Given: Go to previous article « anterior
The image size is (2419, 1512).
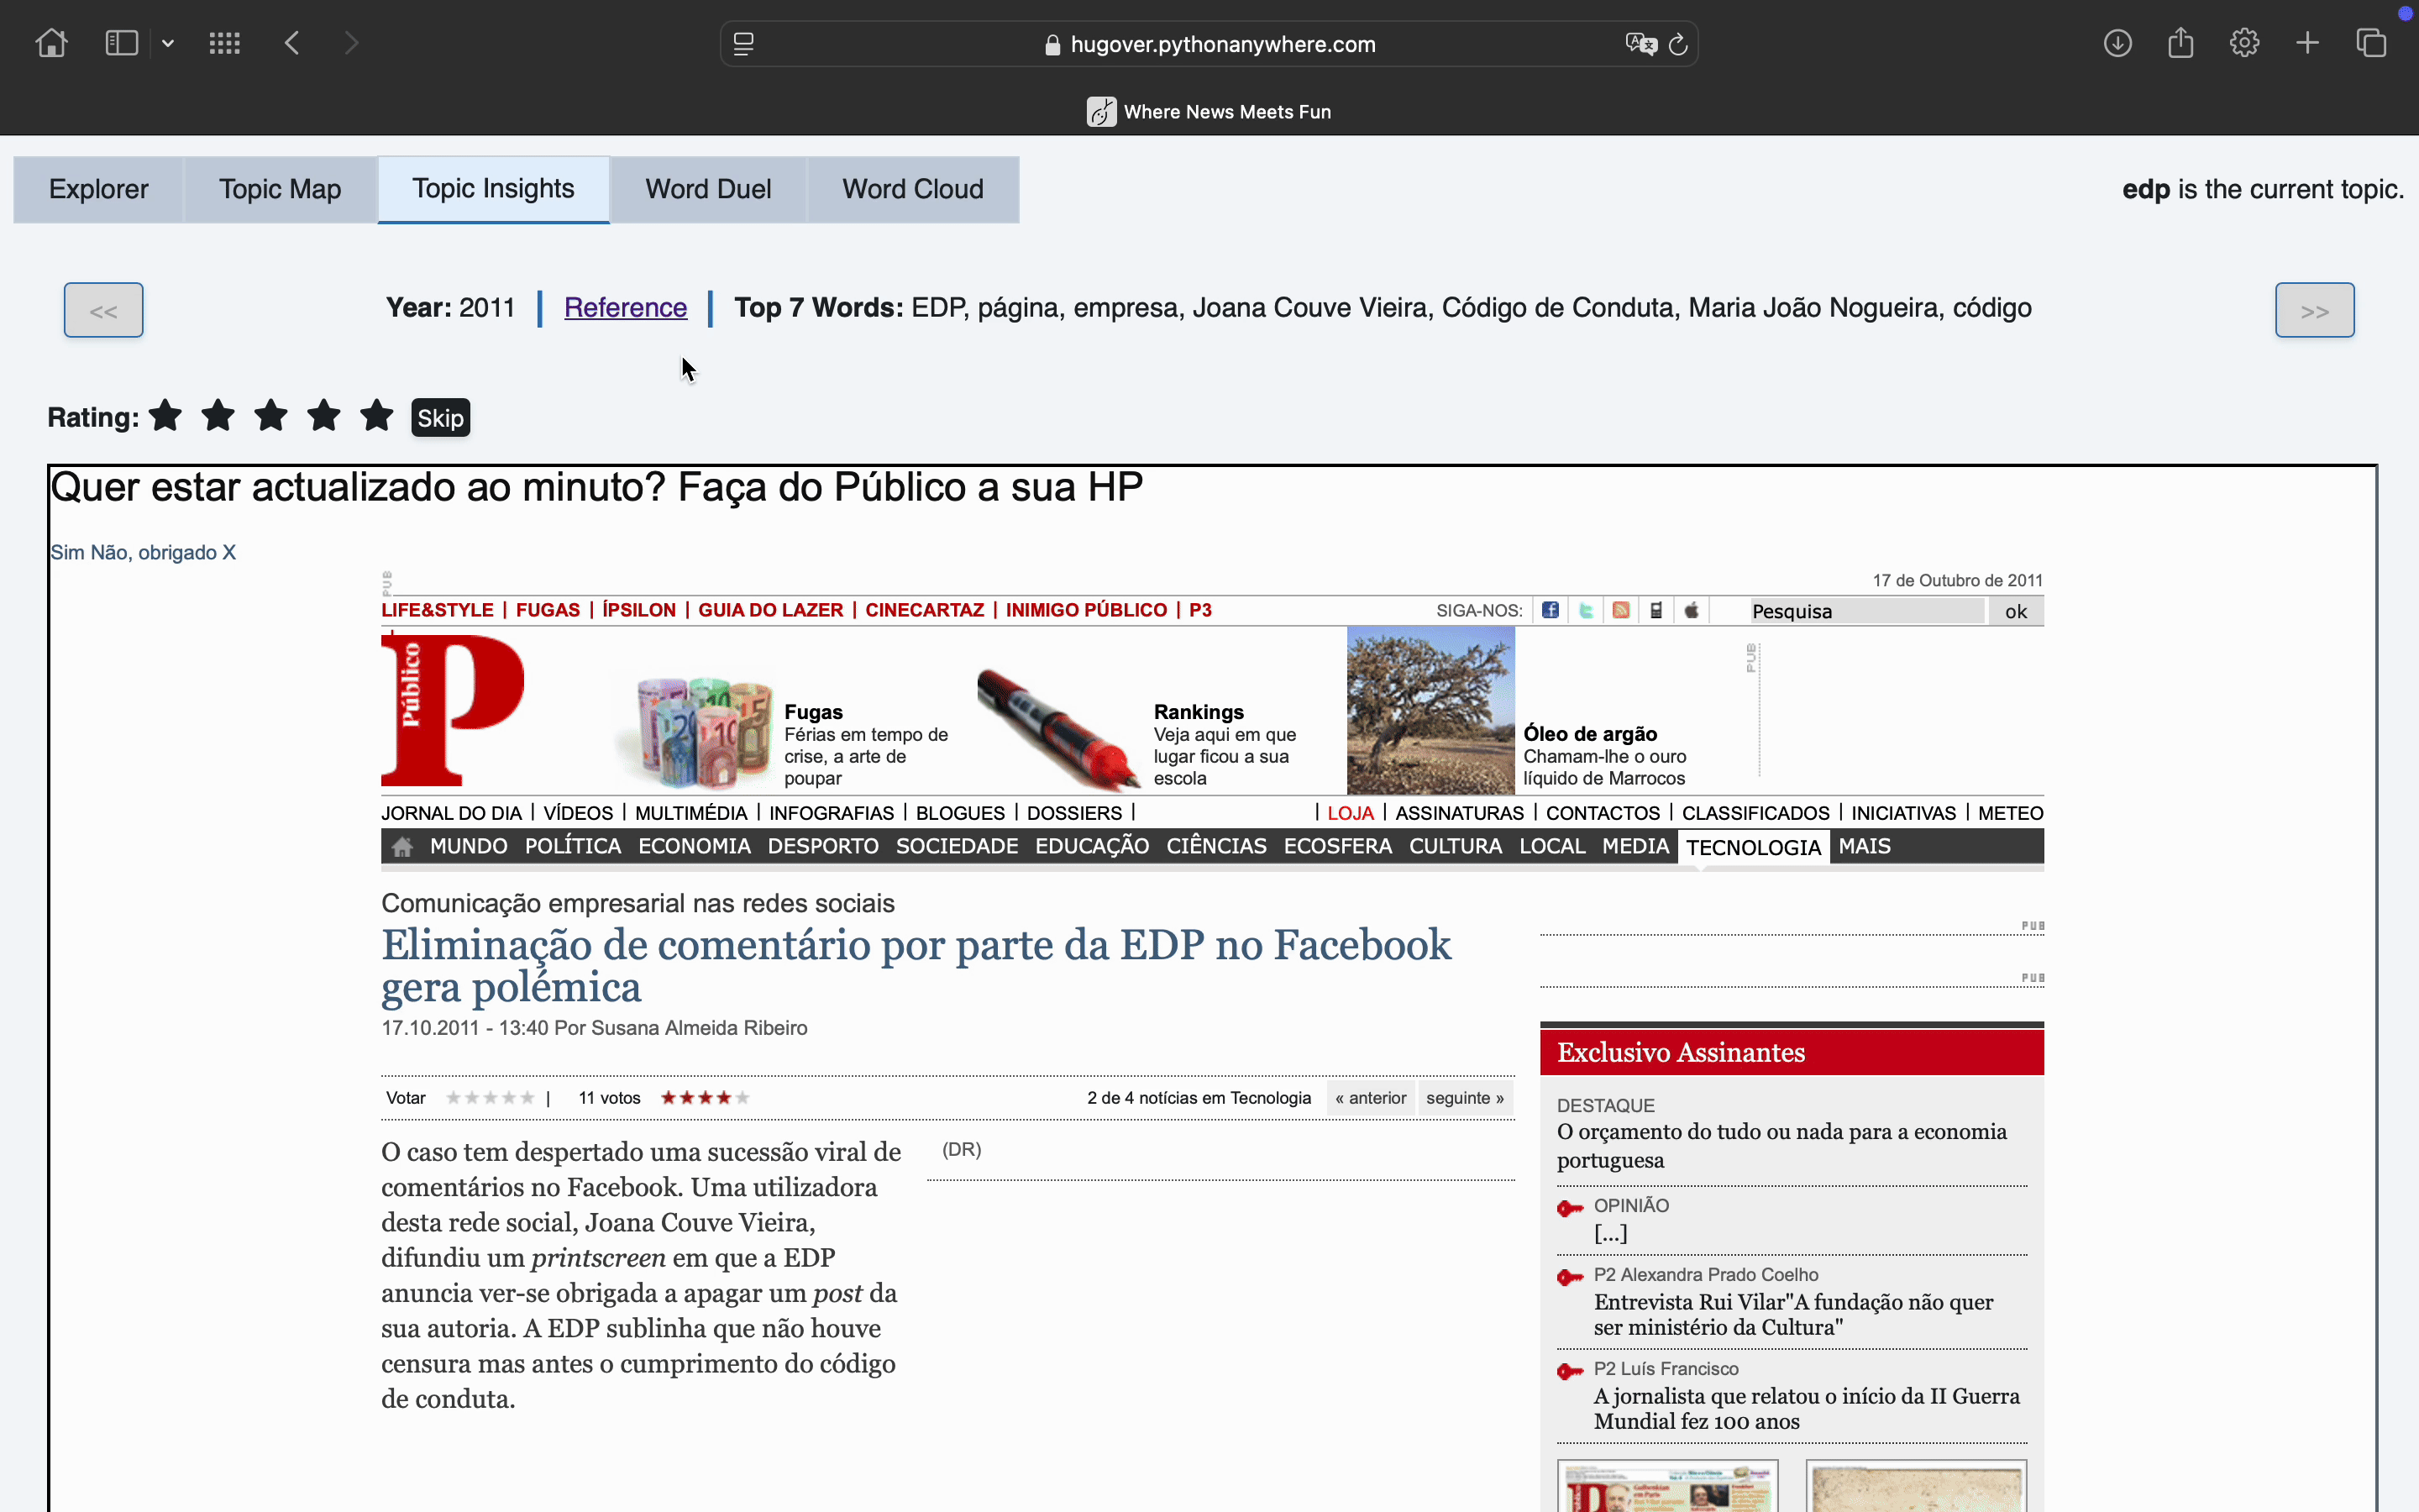Looking at the screenshot, I should (1371, 1097).
